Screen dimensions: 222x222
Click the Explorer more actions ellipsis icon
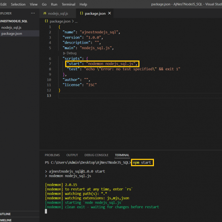pos(33,13)
